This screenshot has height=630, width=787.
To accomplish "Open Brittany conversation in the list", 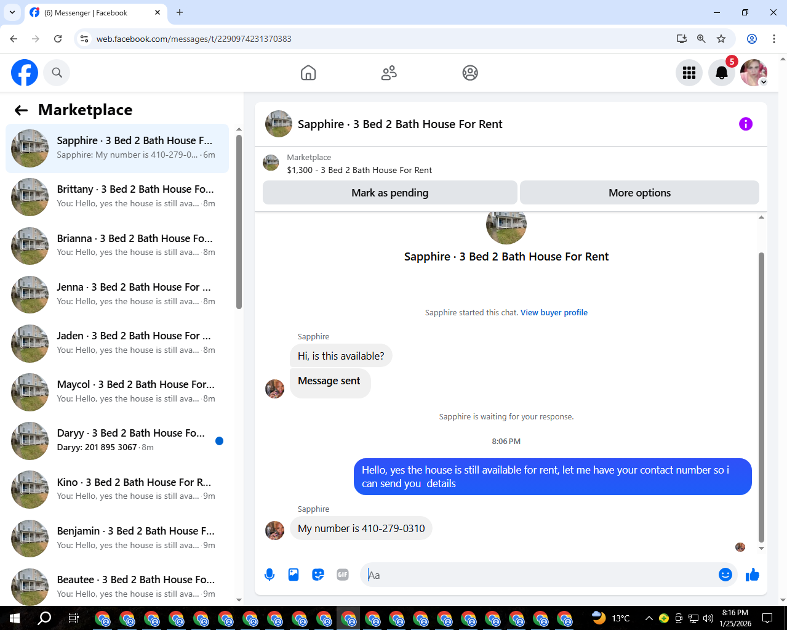I will (x=117, y=197).
